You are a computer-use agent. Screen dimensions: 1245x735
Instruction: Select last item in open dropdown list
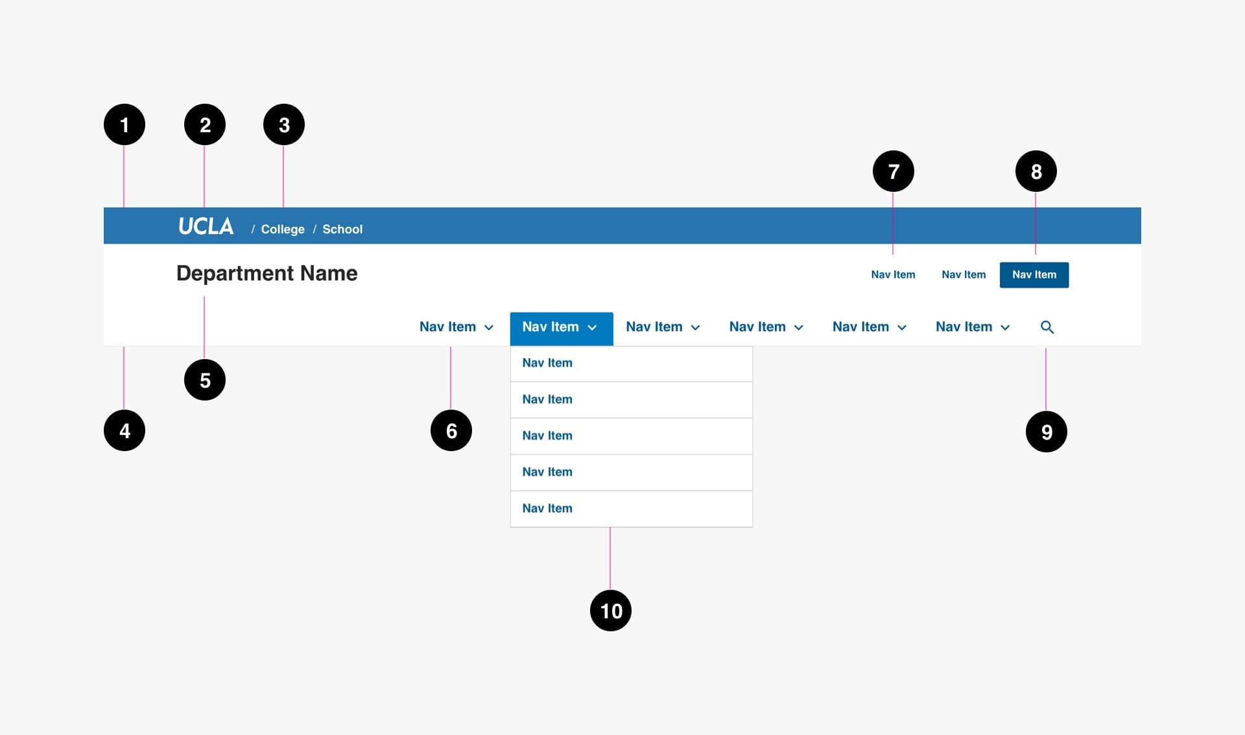(x=547, y=509)
